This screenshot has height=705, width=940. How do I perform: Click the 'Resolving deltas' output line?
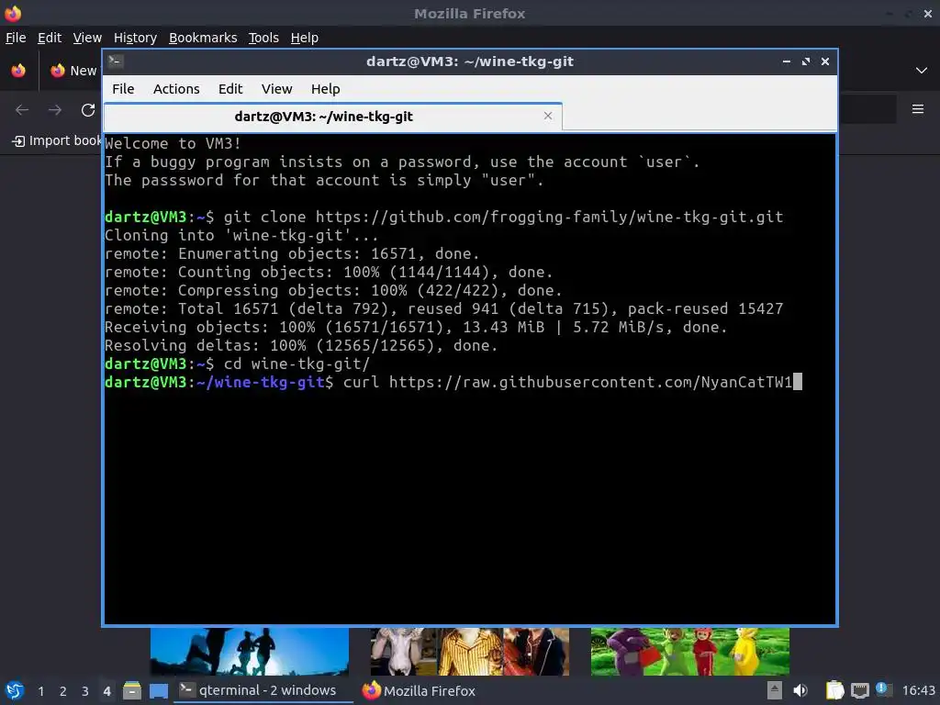301,345
